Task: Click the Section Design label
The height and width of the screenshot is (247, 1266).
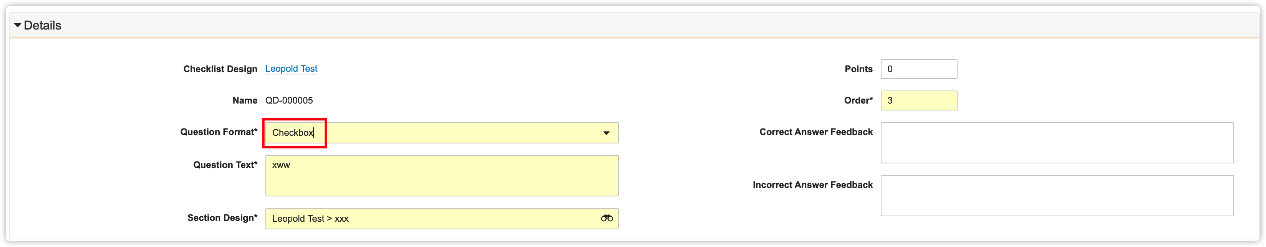Action: pos(222,217)
